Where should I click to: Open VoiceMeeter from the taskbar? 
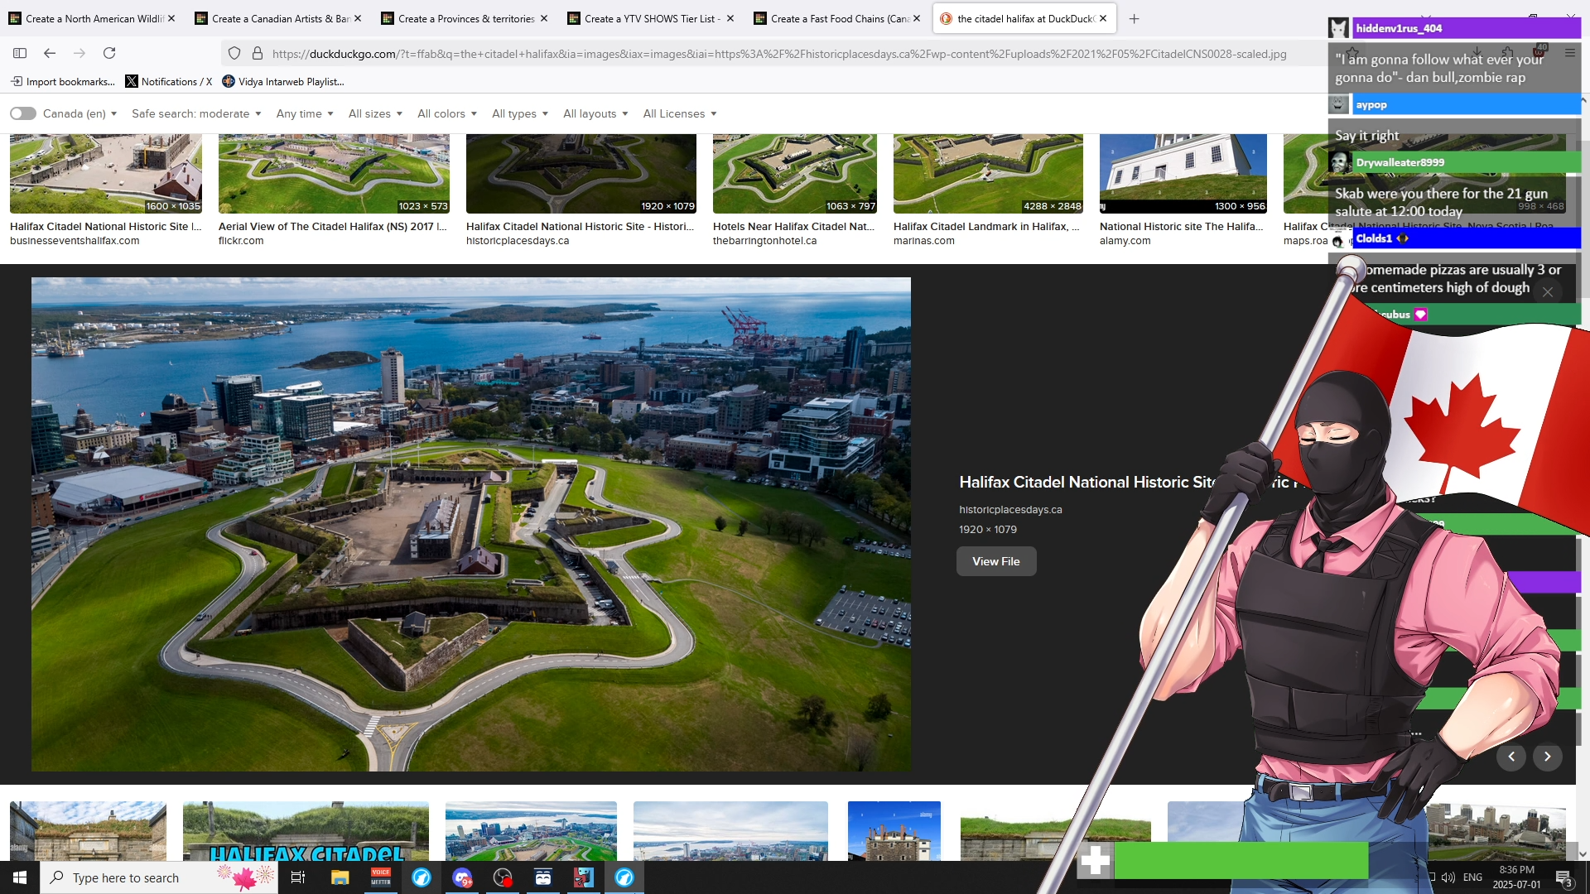coord(381,877)
